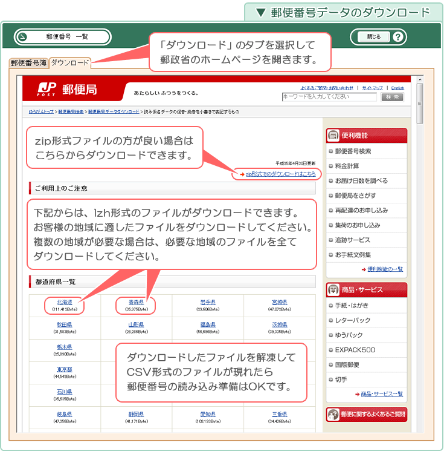Switch to English site link
Screen dimensions: 444x451
point(397,88)
